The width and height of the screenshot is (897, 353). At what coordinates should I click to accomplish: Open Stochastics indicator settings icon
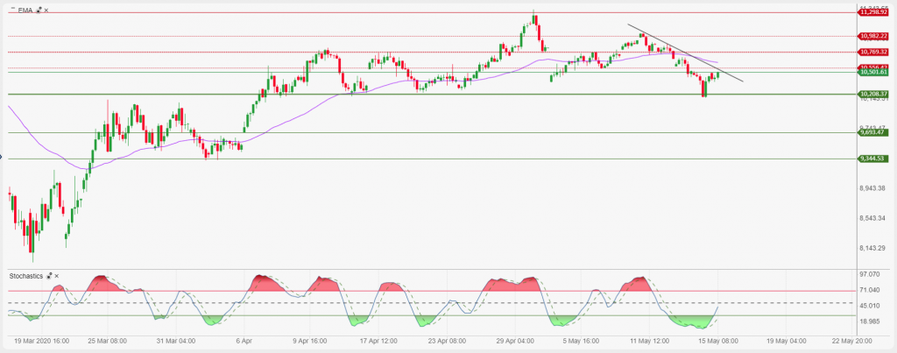click(48, 276)
